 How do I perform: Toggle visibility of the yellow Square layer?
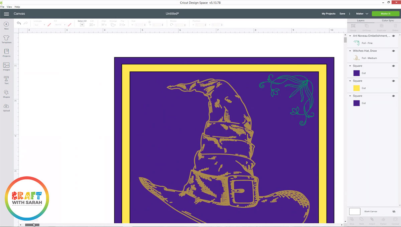(394, 80)
